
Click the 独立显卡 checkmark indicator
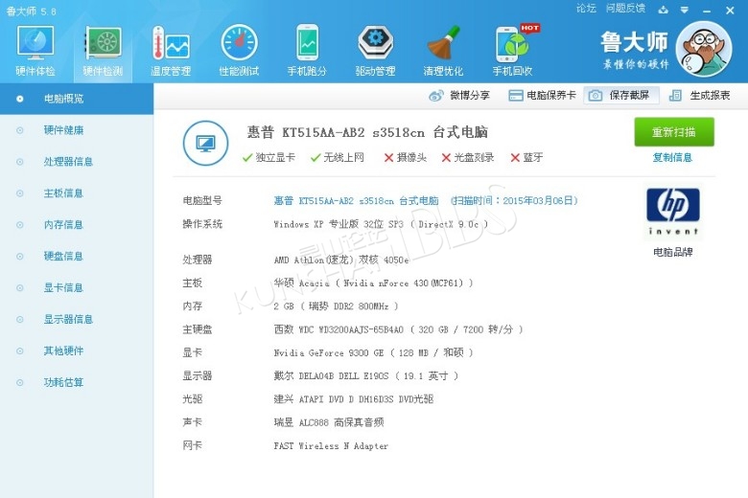pyautogui.click(x=269, y=157)
